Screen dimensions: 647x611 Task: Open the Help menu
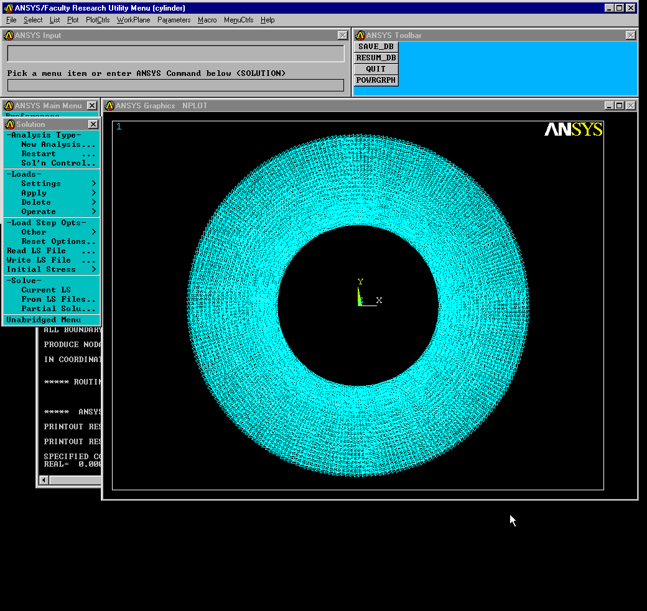pos(268,20)
